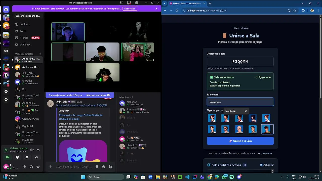Viewport: 322px width, 181px height.
Task: Open Chrome extensions puzzle icon
Action: point(303,11)
